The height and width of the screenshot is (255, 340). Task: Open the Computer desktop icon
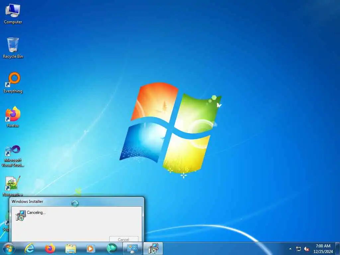click(x=13, y=13)
